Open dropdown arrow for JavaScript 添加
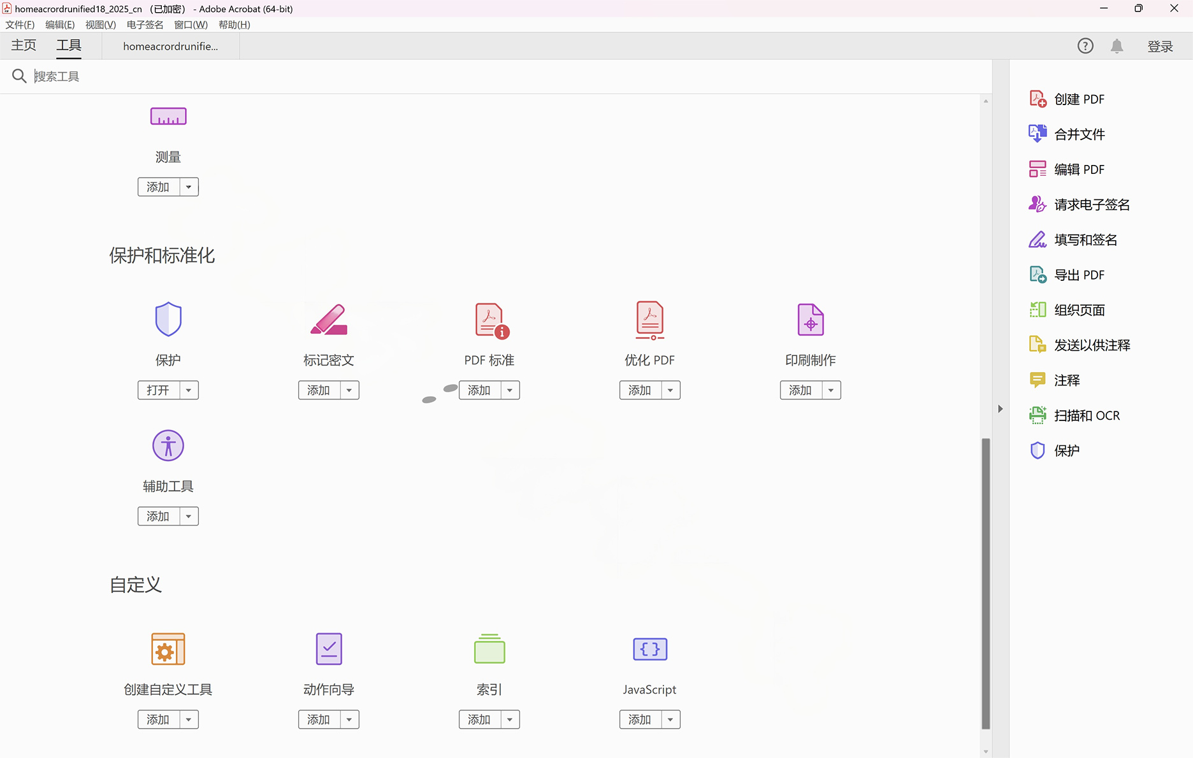The width and height of the screenshot is (1193, 758). coord(670,719)
